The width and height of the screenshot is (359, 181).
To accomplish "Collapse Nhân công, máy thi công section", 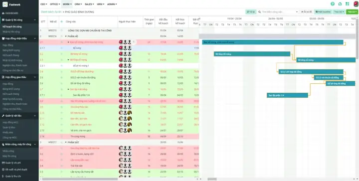I will click(35, 145).
